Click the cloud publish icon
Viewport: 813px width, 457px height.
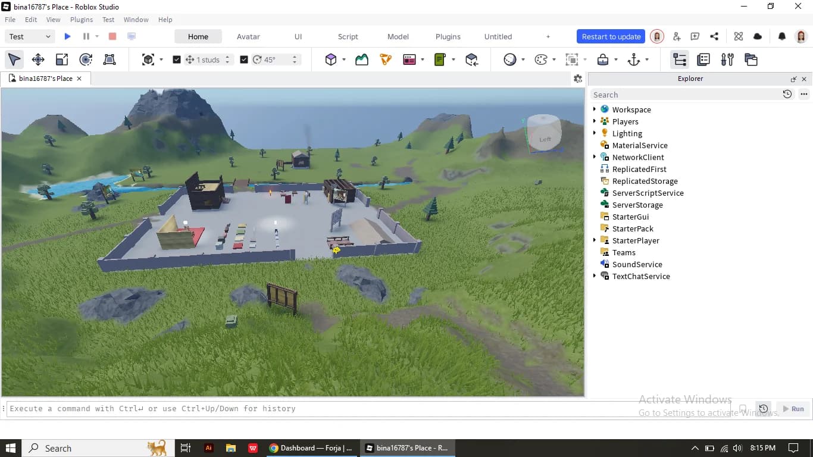758,36
